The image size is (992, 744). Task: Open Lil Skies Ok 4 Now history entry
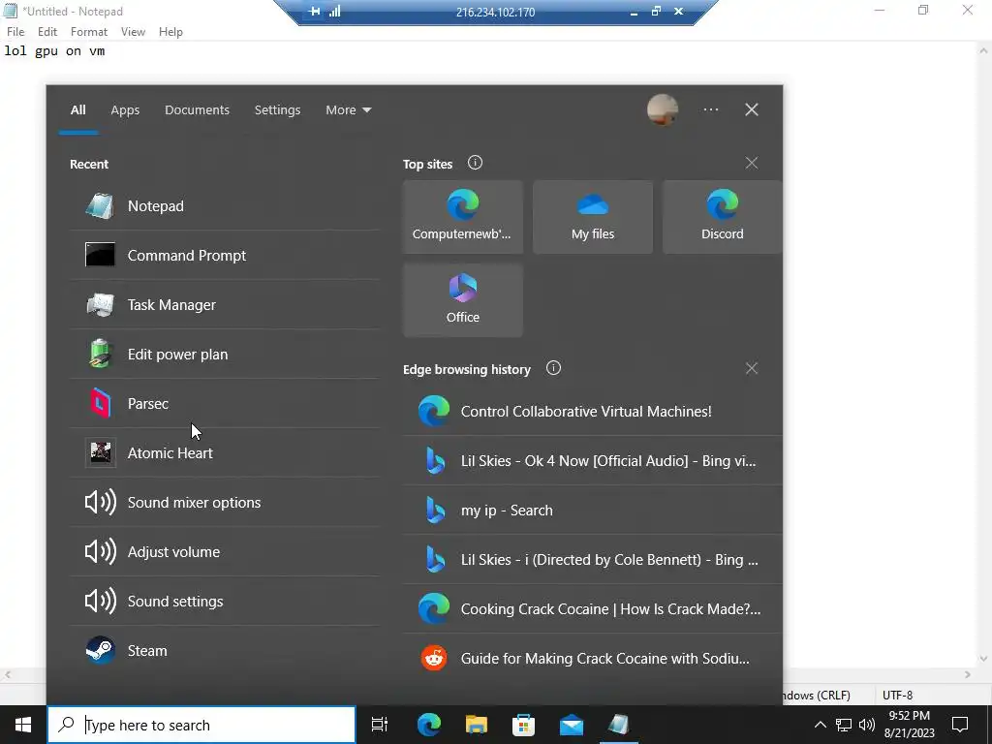coord(593,460)
